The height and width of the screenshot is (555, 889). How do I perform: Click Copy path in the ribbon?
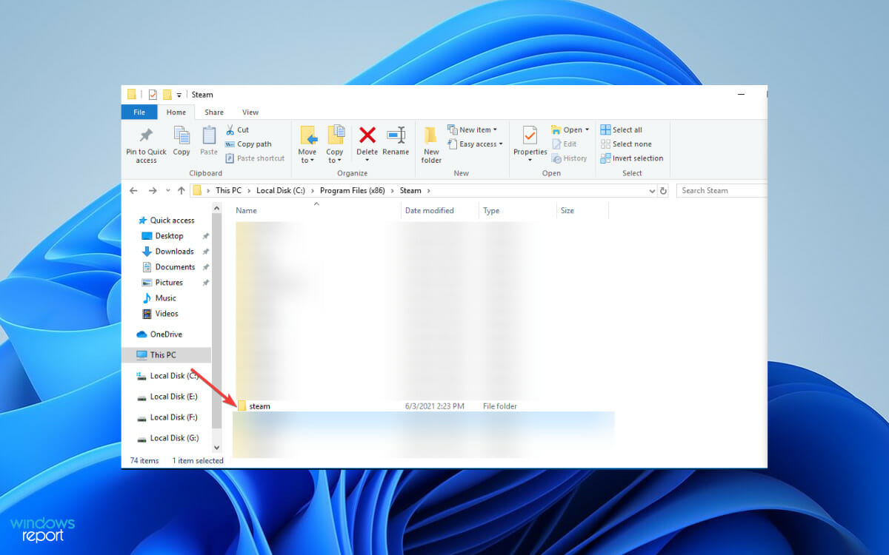[248, 144]
